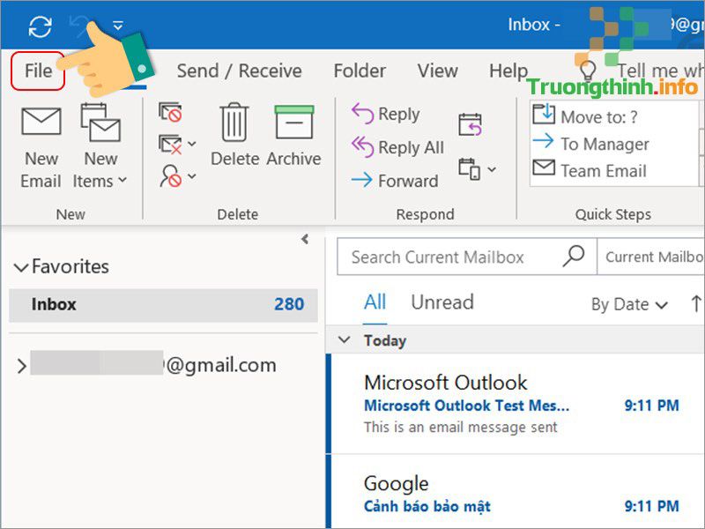This screenshot has width=705, height=529.
Task: Toggle sort order arrow
Action: pyautogui.click(x=695, y=303)
